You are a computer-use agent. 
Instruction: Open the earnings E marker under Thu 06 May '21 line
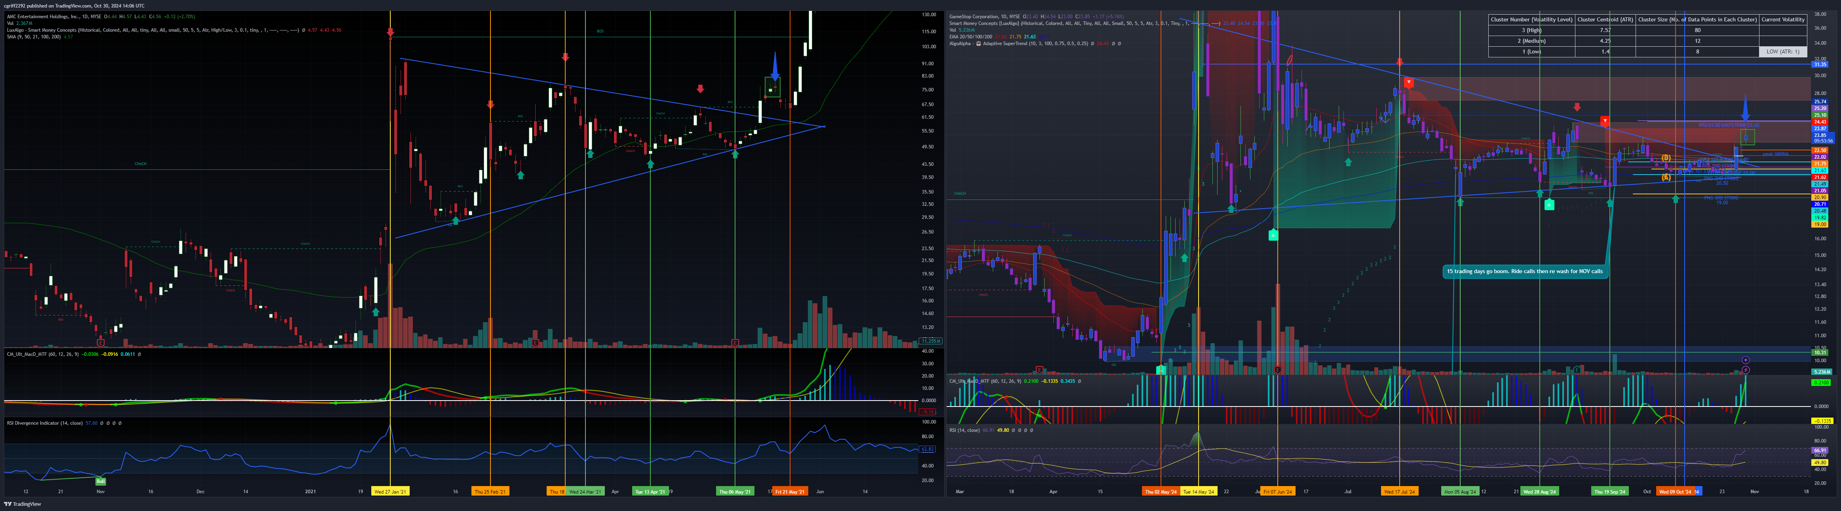tap(735, 343)
